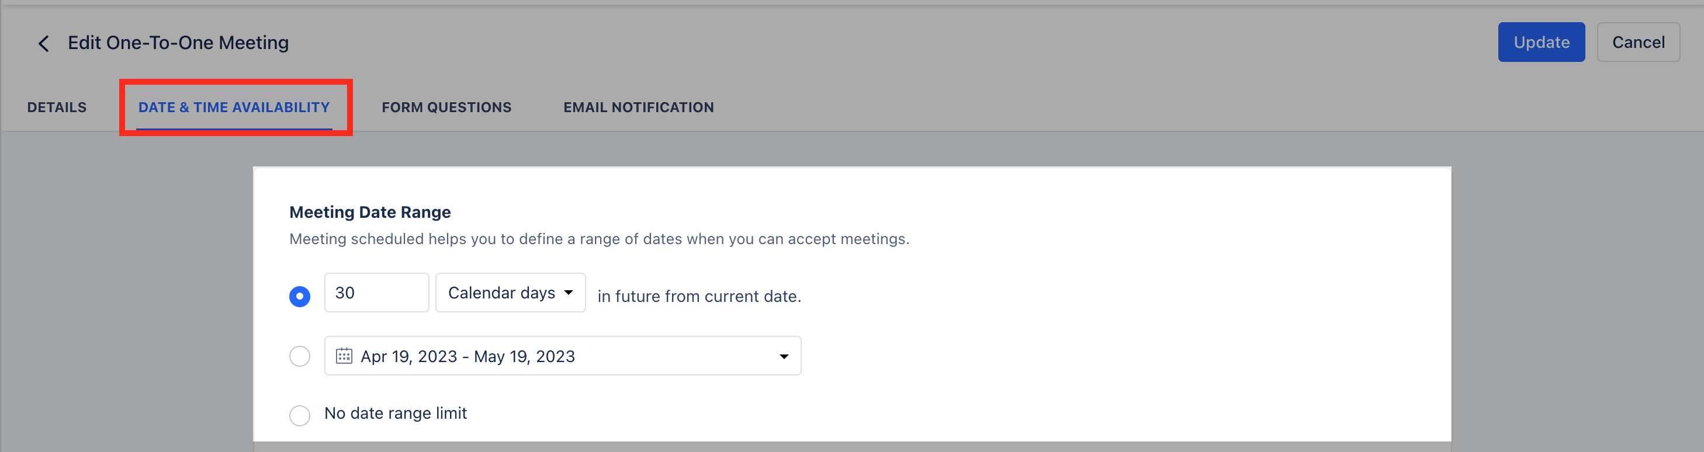Click the Update button
This screenshot has width=1704, height=452.
(1542, 41)
